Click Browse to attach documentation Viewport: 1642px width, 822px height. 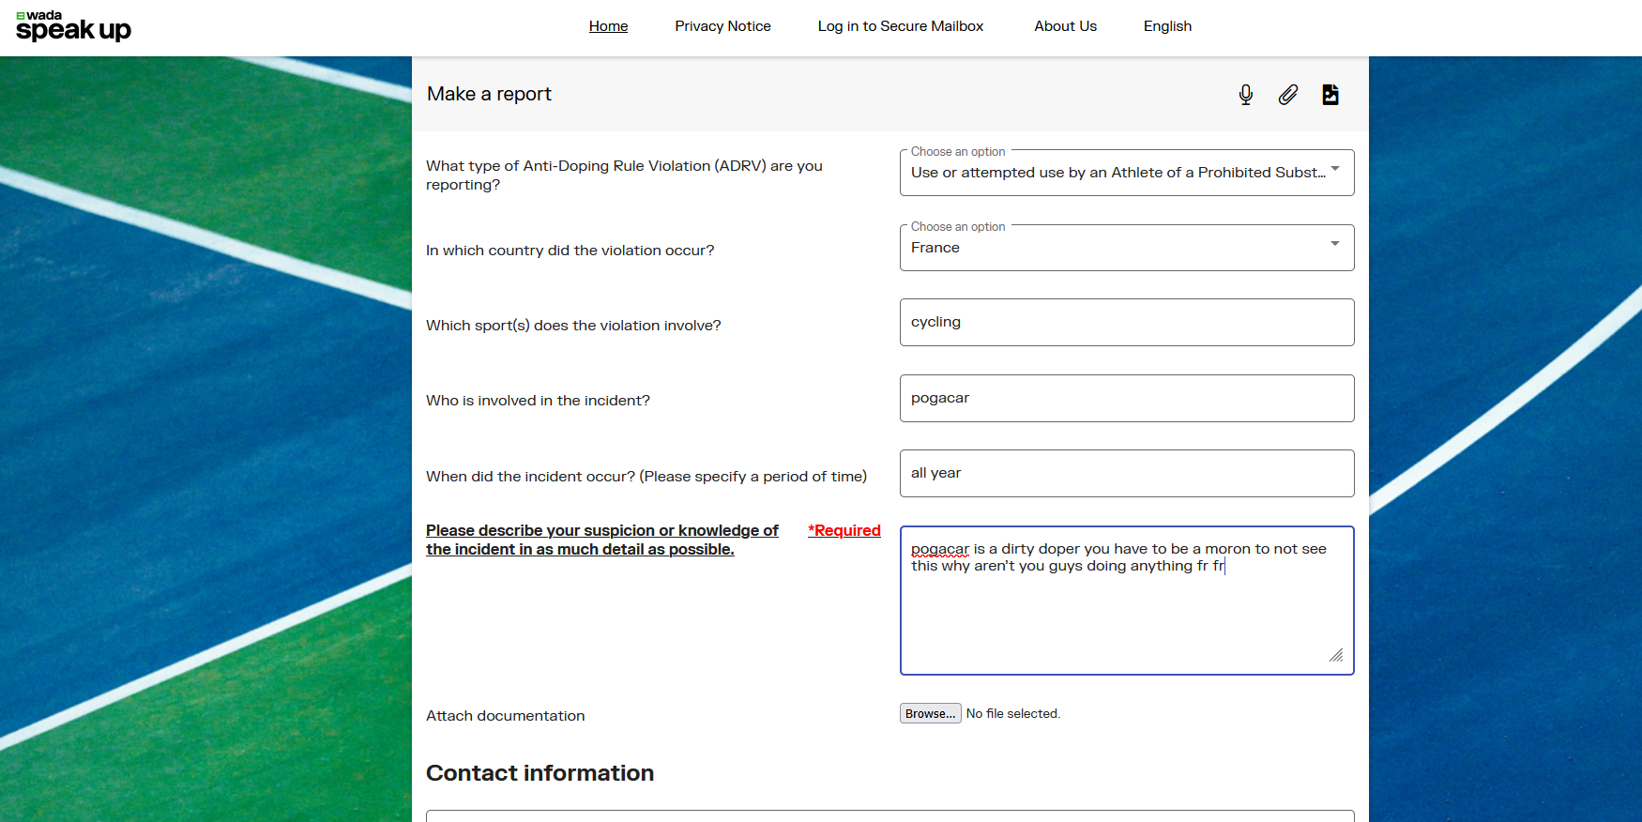(931, 713)
